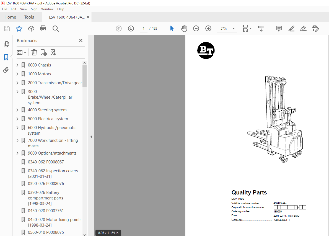Activate the Hand pan tool
This screenshot has height=236, width=329.
tap(184, 29)
